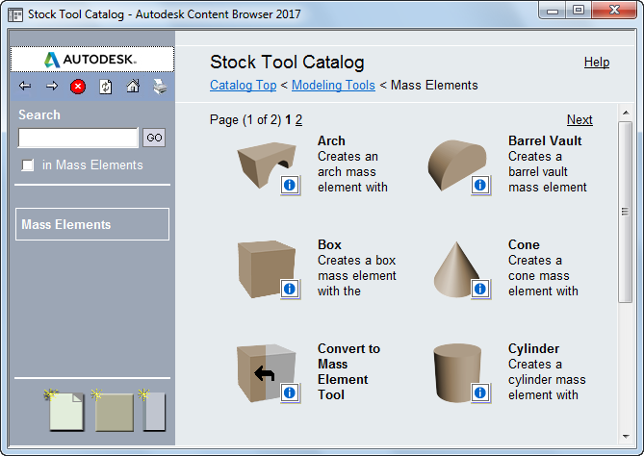Click the GO search button
This screenshot has height=456, width=644.
[154, 138]
